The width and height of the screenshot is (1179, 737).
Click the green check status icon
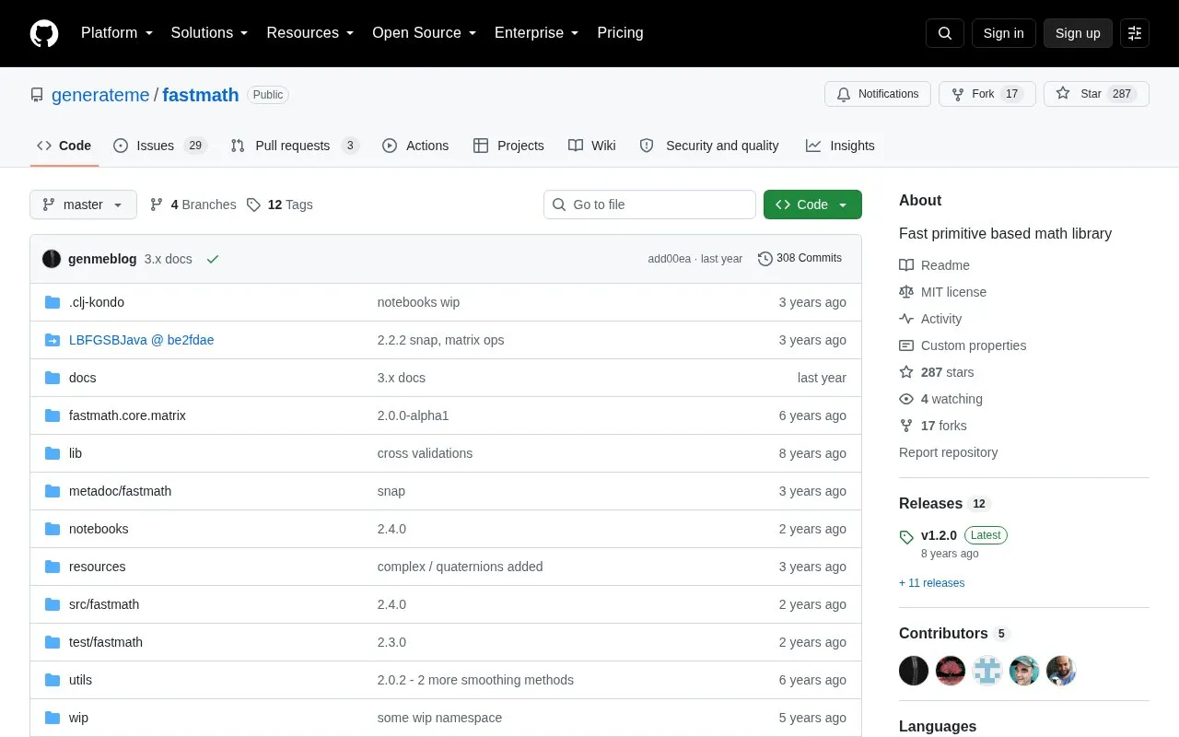click(213, 259)
